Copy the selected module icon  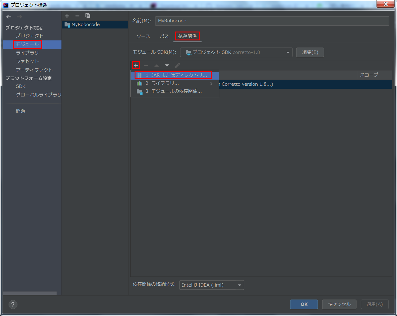pos(88,16)
